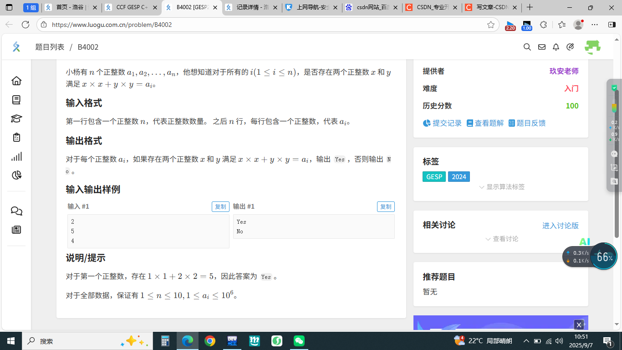Open the discussion chat bubbles icon in sidebar
The width and height of the screenshot is (622, 350).
coord(16,211)
